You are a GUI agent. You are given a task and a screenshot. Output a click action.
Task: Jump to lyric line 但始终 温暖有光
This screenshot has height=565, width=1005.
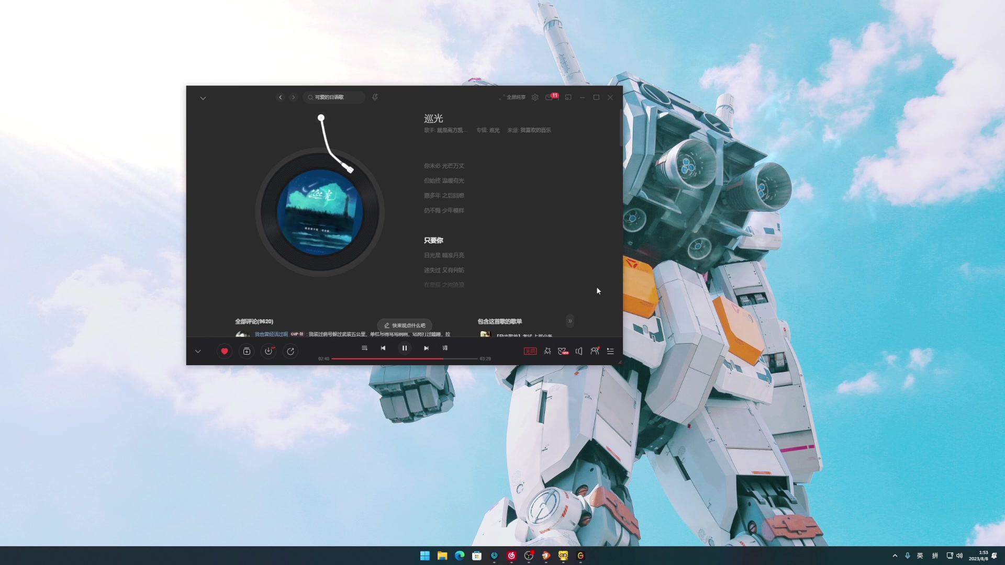coord(444,180)
